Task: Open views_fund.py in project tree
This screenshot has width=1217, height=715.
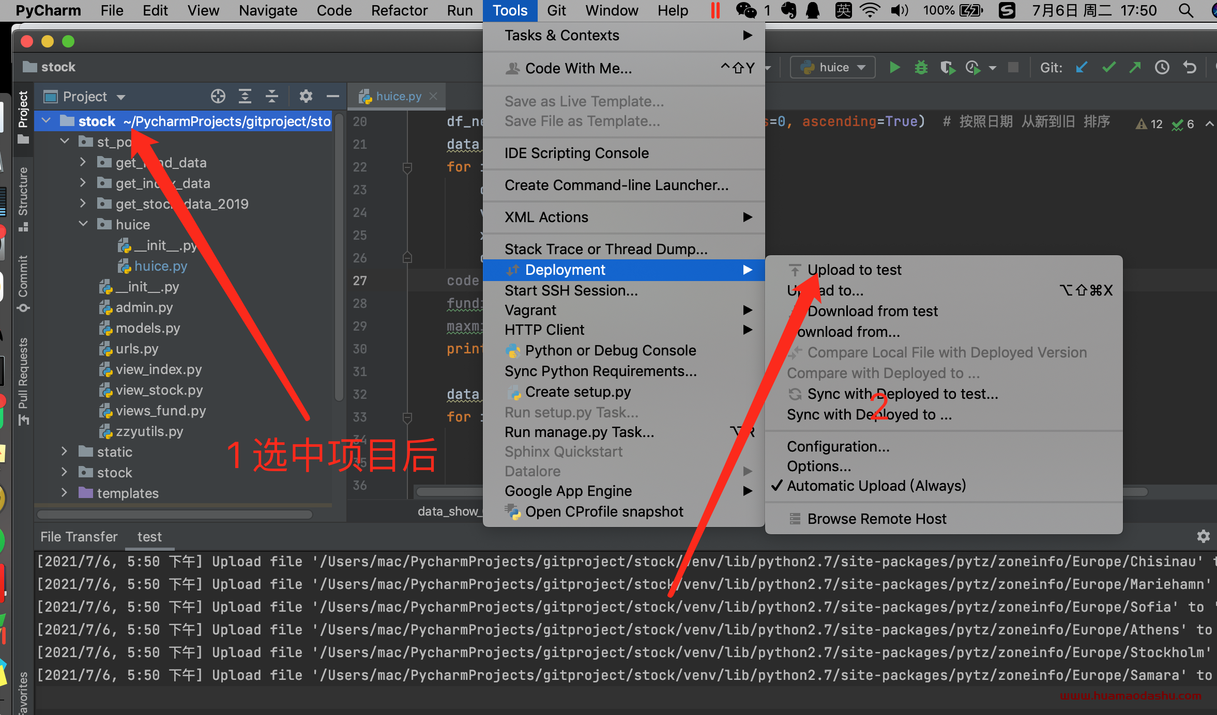Action: coord(160,411)
